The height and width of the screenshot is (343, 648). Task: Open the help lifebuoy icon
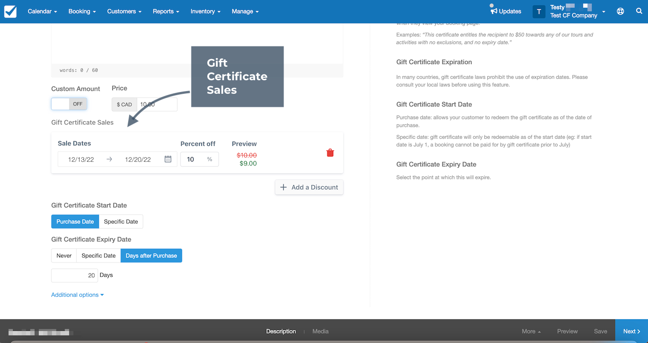click(620, 11)
